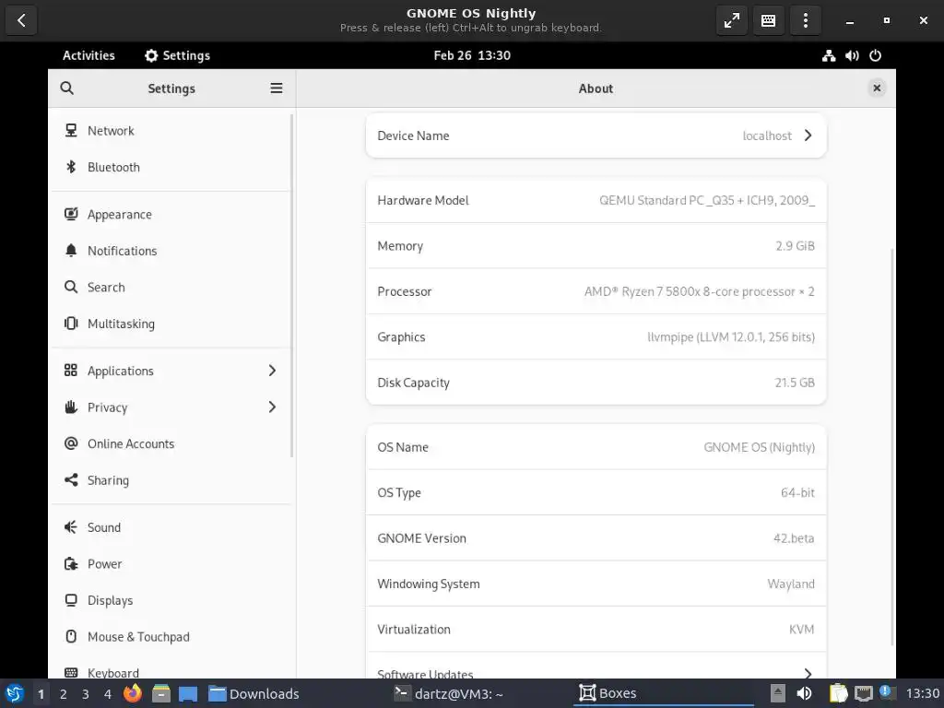Click the OS Name value GNOME OS (Nightly)
Image resolution: width=944 pixels, height=708 pixels.
click(760, 447)
